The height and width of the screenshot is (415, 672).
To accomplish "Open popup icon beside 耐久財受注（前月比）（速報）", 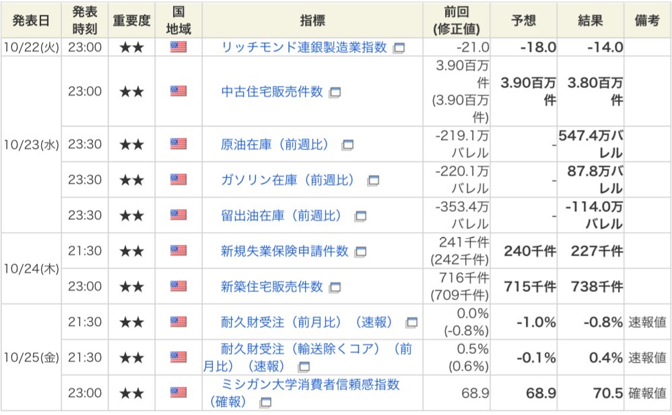I will [x=411, y=322].
